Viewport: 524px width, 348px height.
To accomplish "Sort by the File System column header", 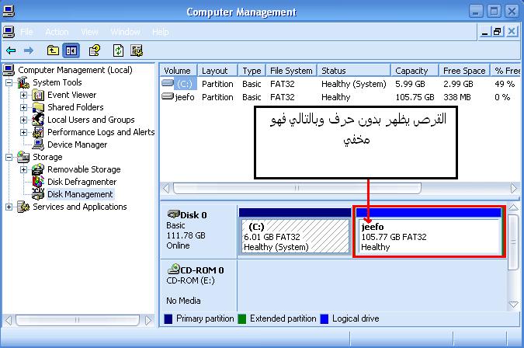I will tap(291, 71).
